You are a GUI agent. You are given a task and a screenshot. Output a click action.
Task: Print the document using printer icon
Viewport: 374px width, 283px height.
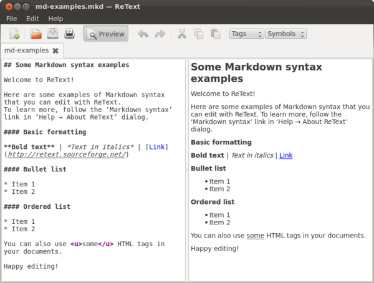70,34
